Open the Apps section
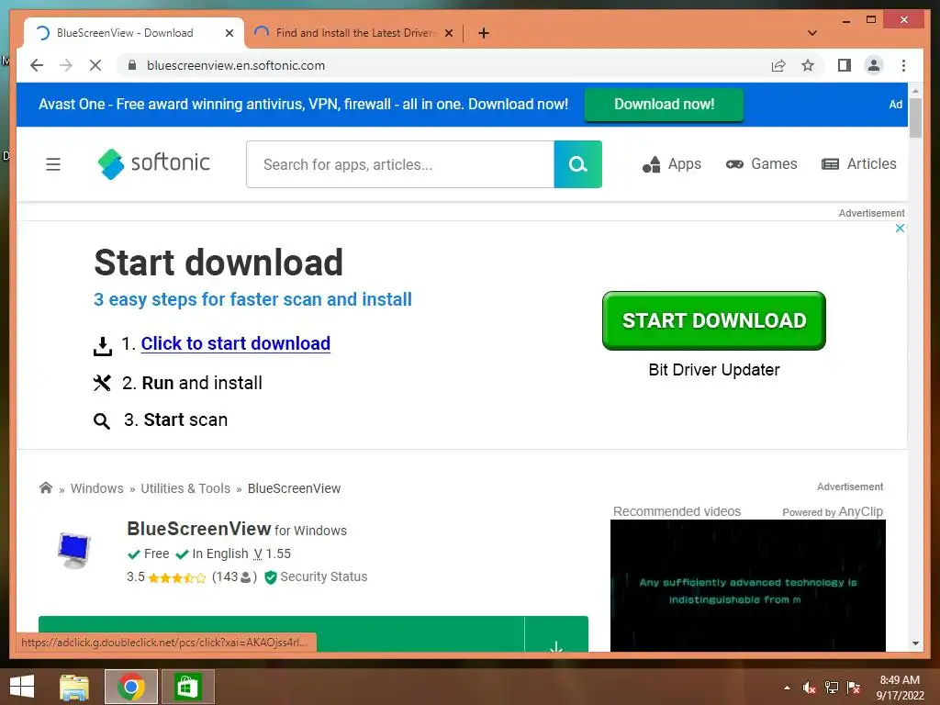 point(671,163)
